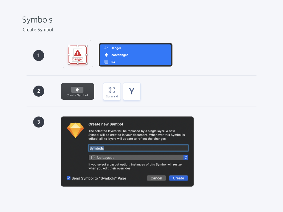The height and width of the screenshot is (212, 283).
Task: Click the Sketch diamond logo in dialog
Action: pyautogui.click(x=75, y=130)
